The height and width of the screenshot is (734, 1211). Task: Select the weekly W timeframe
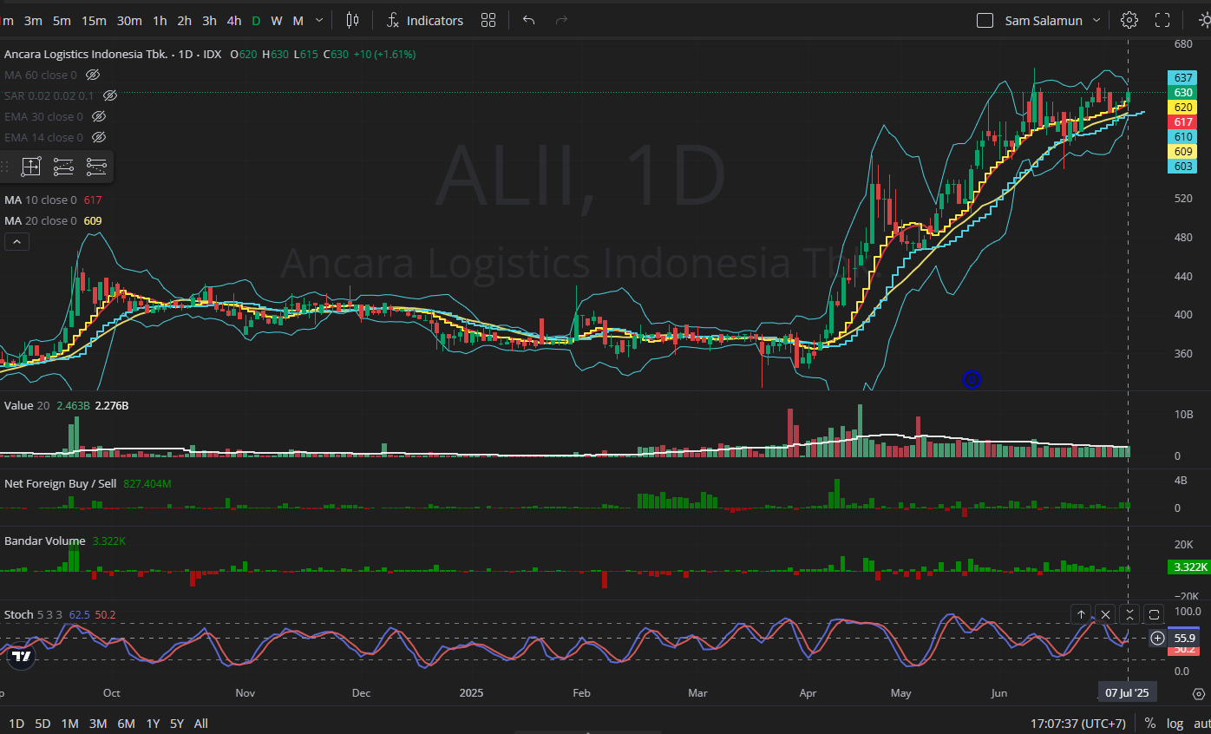[276, 20]
